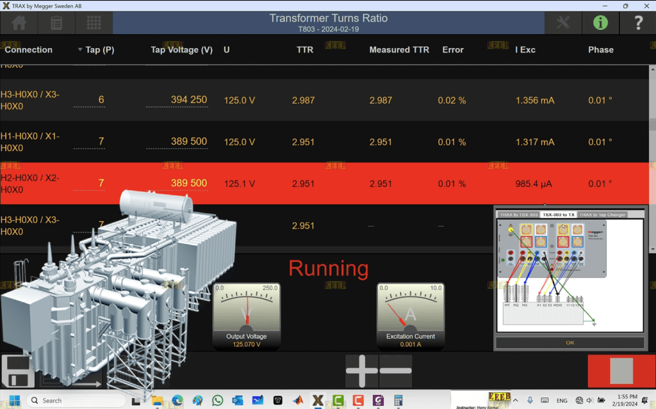Click the microphone tray icon
This screenshot has height=409, width=656.
pos(530,400)
